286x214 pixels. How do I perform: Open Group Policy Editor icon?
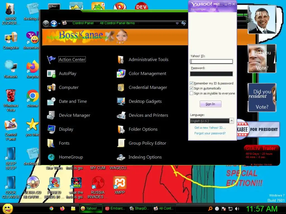coord(121,143)
